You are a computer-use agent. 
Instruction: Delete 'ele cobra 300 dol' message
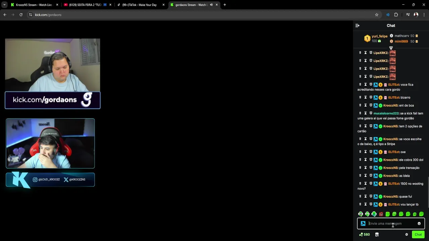360,160
